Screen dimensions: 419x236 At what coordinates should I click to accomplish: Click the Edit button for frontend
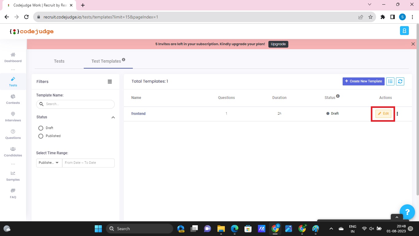383,113
